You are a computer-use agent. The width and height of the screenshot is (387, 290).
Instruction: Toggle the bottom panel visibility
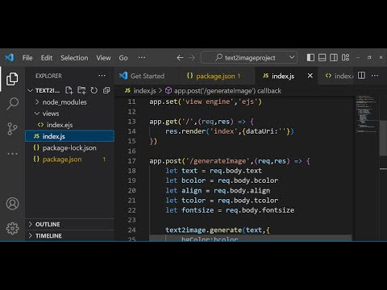322,57
